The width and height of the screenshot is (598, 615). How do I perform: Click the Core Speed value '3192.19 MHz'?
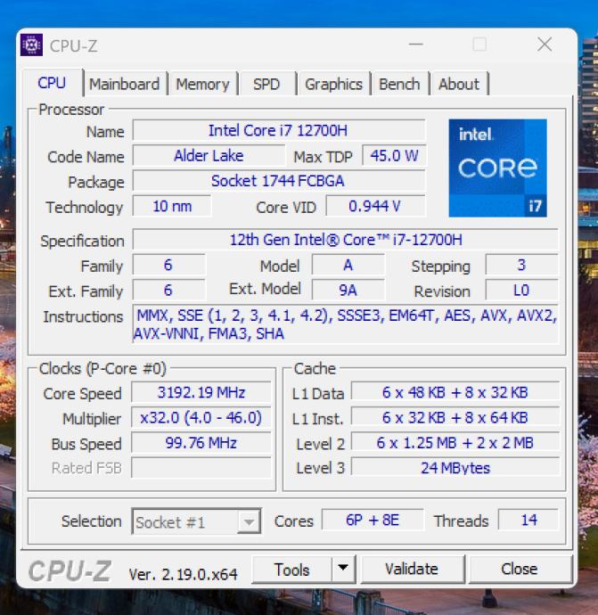coord(201,392)
